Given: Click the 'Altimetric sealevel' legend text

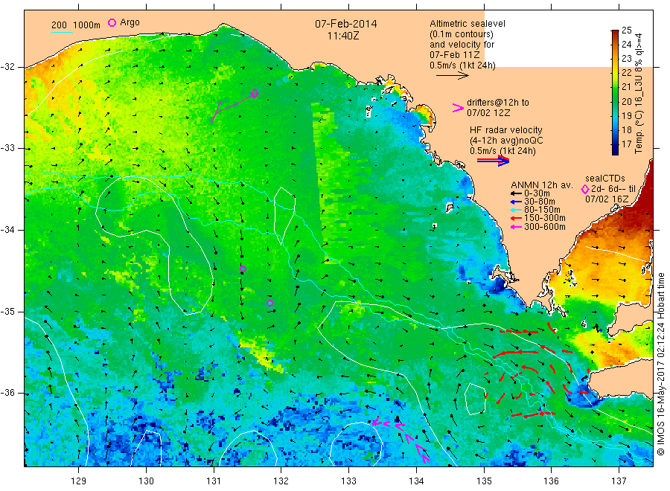Looking at the screenshot, I should coord(468,24).
